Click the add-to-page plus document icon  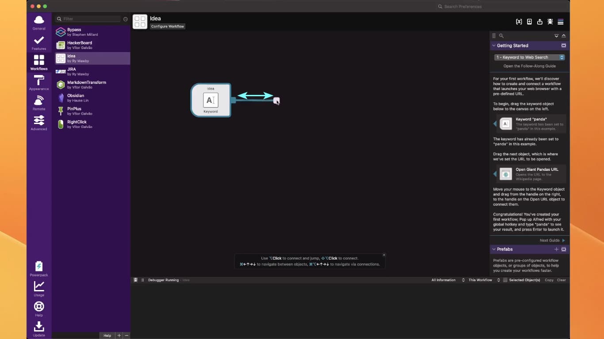[x=529, y=22]
